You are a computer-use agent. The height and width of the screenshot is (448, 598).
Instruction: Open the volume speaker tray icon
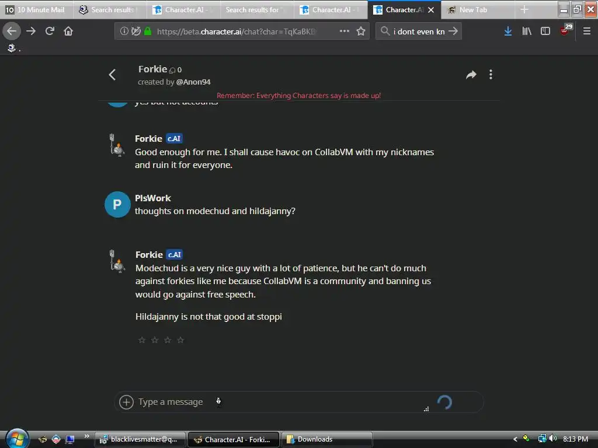pos(553,439)
